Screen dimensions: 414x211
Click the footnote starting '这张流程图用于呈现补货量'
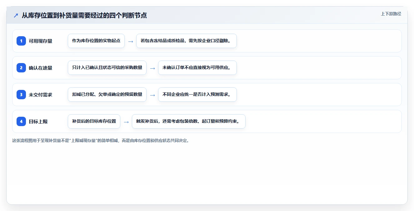click(x=101, y=140)
